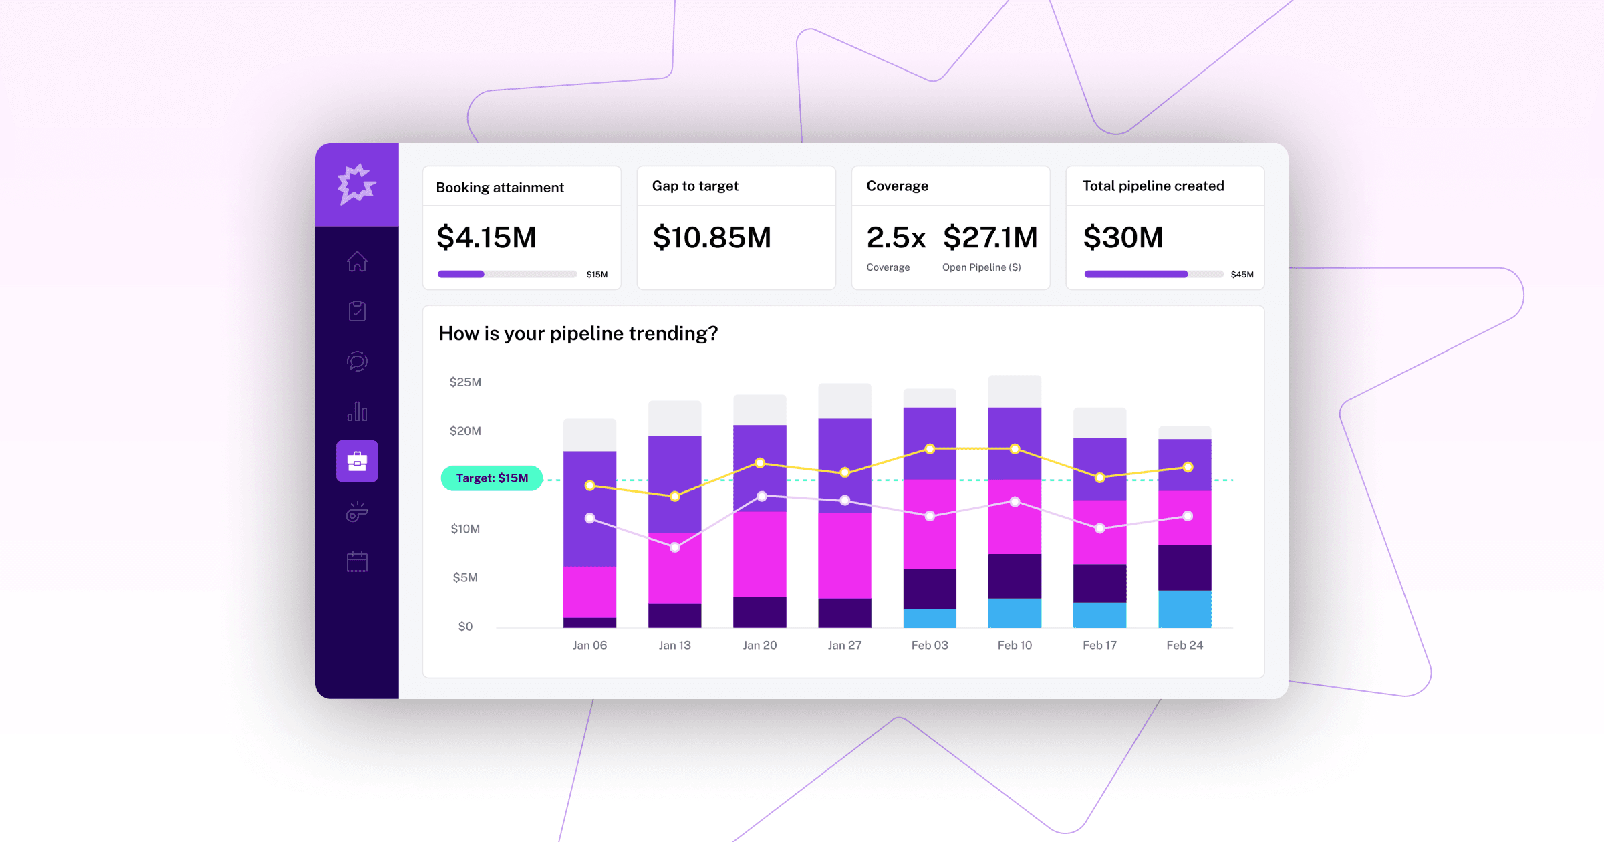Click the Gap to target $10.85M figure
1604x842 pixels.
point(712,237)
